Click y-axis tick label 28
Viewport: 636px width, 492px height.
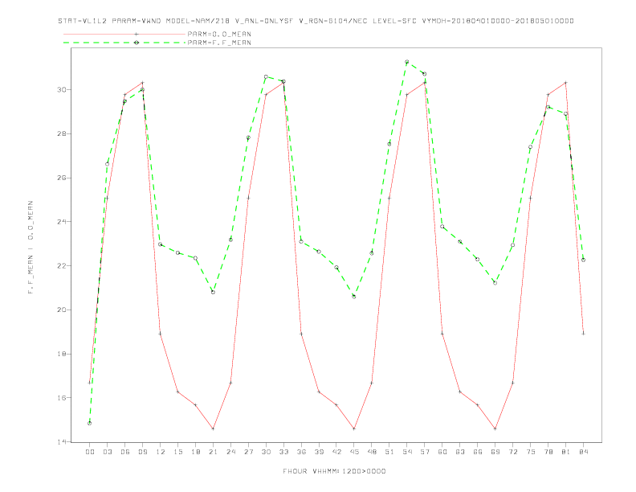pos(63,133)
